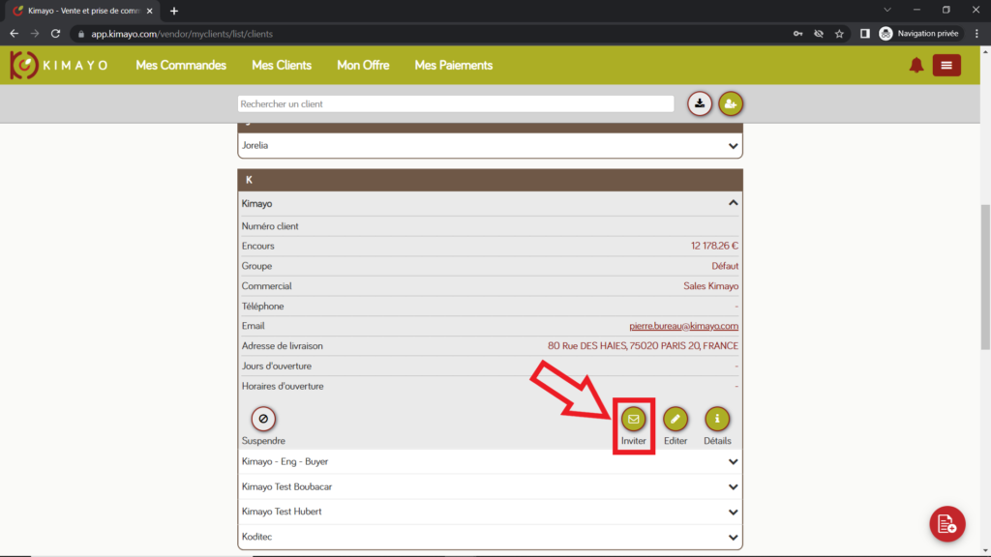
Task: Click the browser address bar URL
Action: [x=182, y=34]
